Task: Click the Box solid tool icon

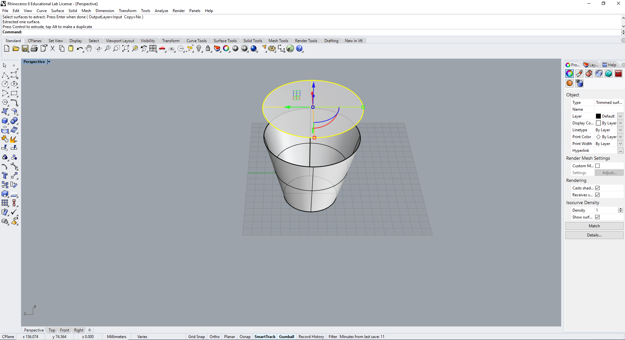Action: pos(5,121)
